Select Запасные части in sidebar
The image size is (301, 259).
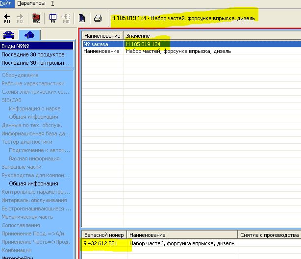point(22,167)
